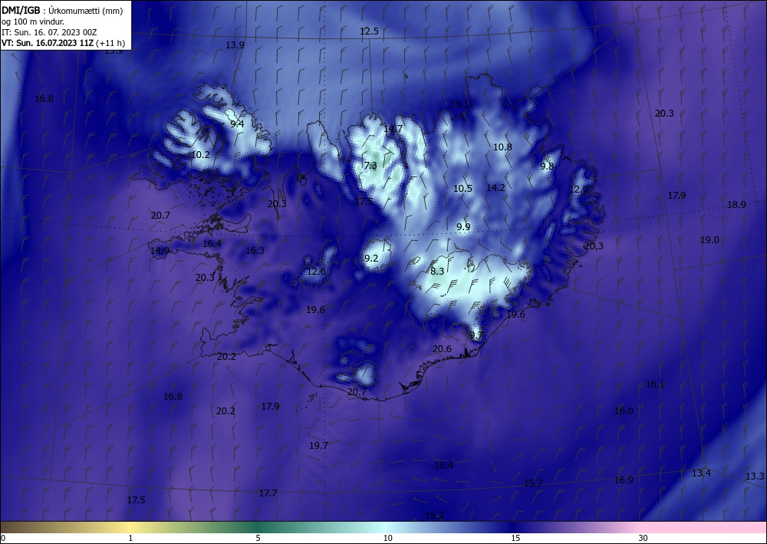The width and height of the screenshot is (767, 544).
Task: Click the 20.6 value on the map
Action: 442,349
